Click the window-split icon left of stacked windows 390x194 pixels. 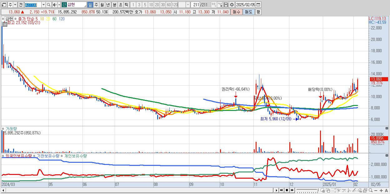(323, 190)
